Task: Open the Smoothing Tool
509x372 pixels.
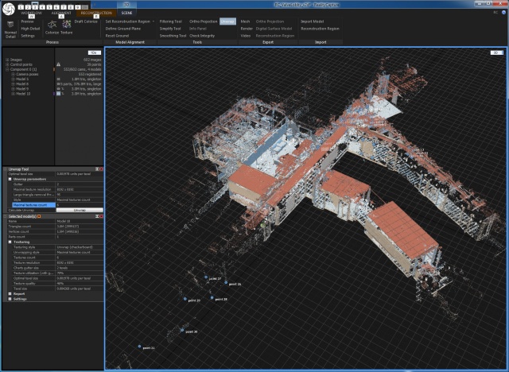Action: click(x=173, y=36)
